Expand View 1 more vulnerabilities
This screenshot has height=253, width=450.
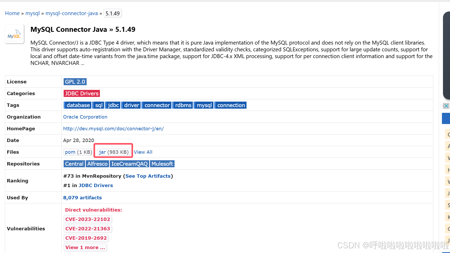point(85,248)
